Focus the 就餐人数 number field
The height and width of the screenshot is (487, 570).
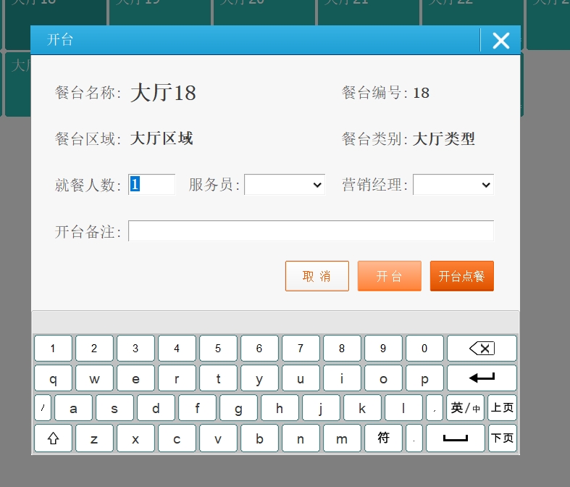click(x=151, y=185)
